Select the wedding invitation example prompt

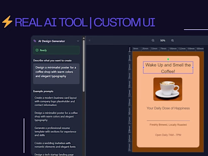click(55, 145)
